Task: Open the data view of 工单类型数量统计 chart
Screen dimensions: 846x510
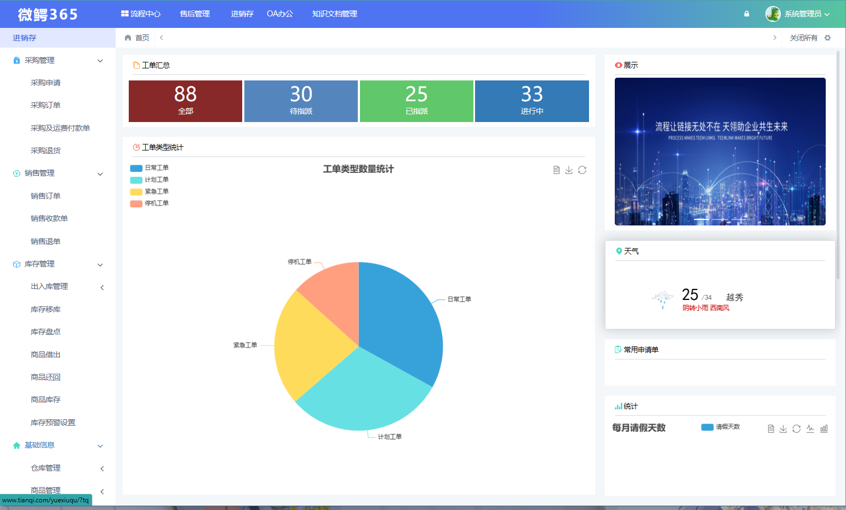Action: [x=556, y=170]
